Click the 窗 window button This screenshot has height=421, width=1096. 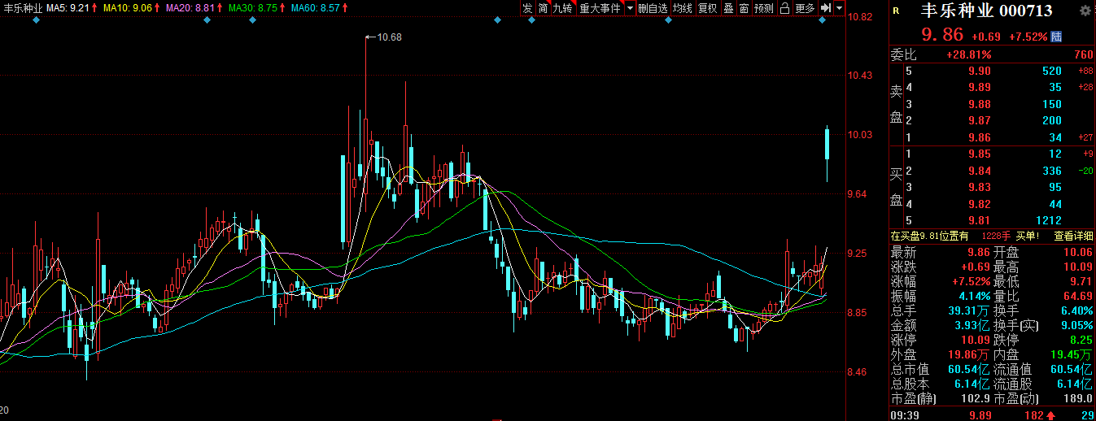pos(744,8)
